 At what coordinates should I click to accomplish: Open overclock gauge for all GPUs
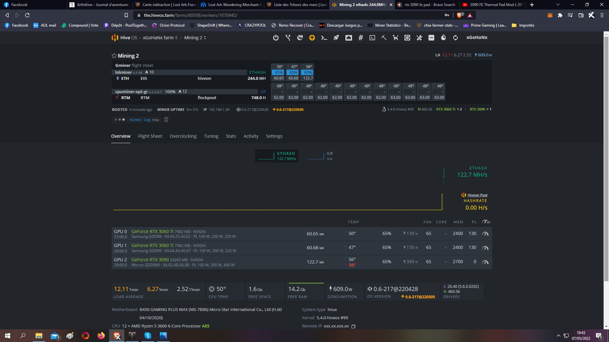[486, 222]
